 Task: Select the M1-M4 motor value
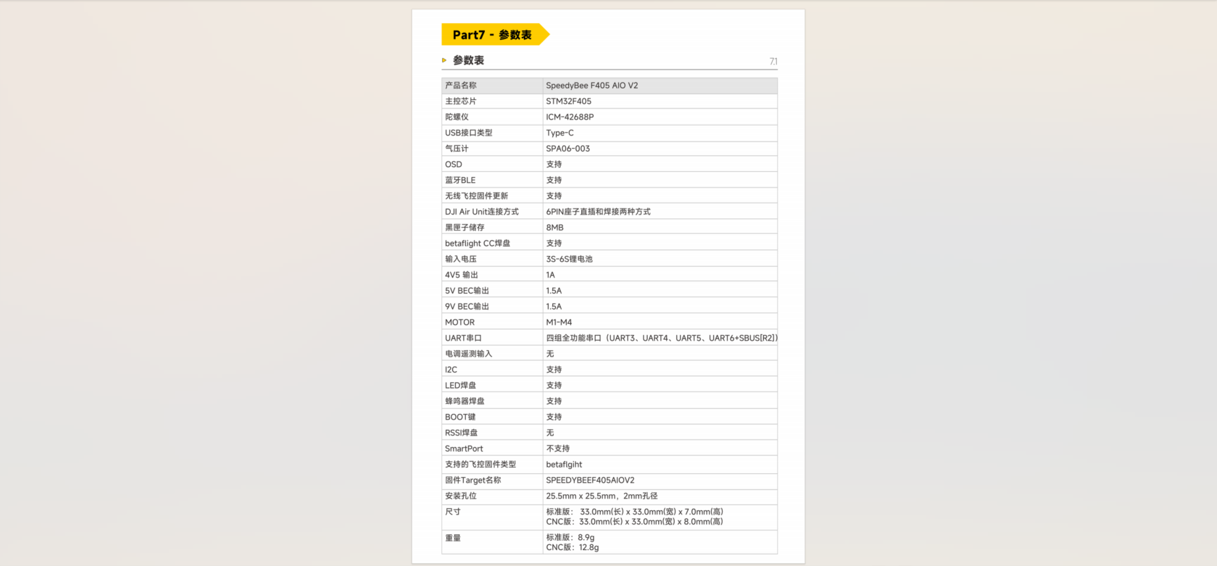[559, 322]
